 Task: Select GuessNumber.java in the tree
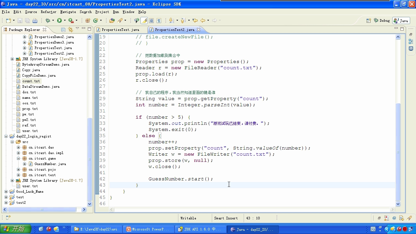click(50, 164)
